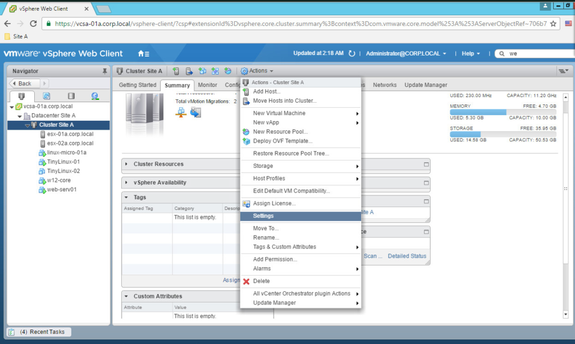Screen dimensions: 575x344
Task: Switch to the Storage view icon in Navigator
Action: point(71,96)
